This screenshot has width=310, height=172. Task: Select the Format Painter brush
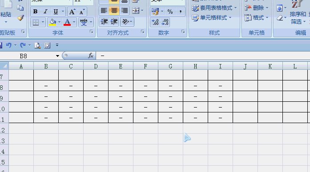point(20,18)
